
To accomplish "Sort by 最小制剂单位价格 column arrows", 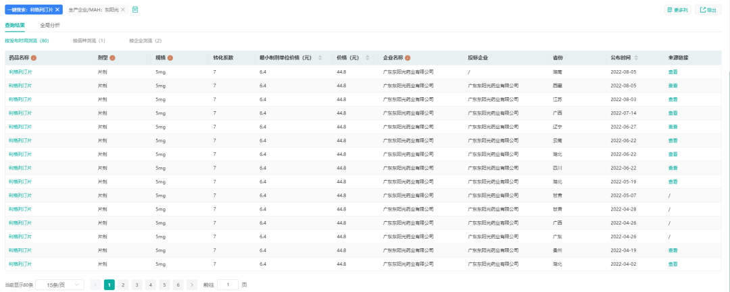I will (x=320, y=58).
